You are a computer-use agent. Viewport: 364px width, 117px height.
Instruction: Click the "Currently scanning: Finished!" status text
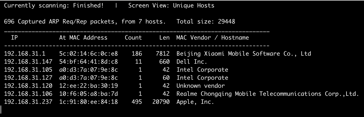point(54,5)
